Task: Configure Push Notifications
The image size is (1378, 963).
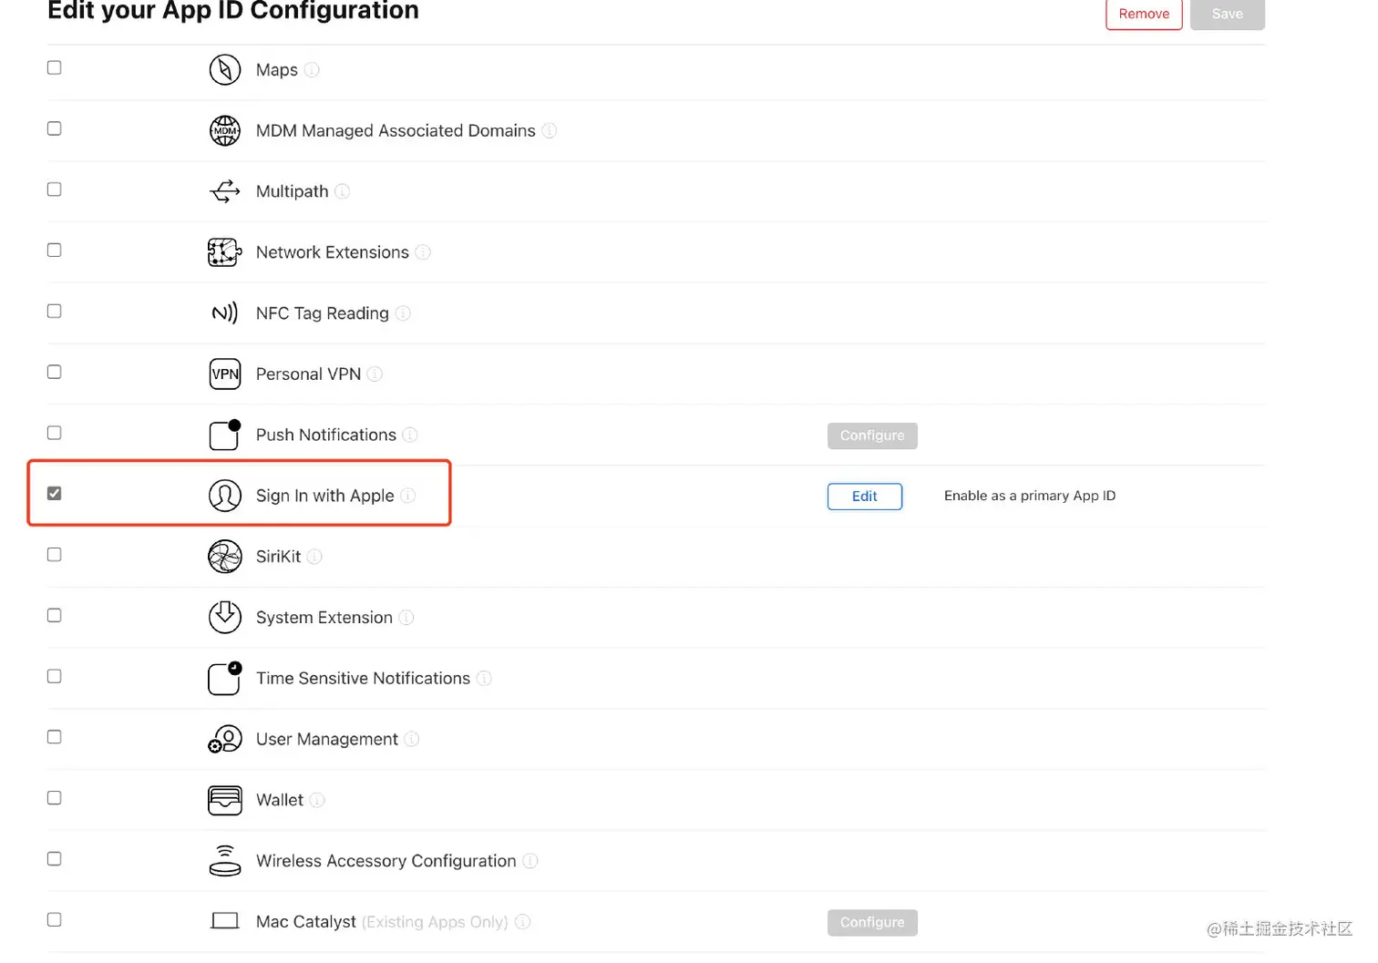Action: click(872, 435)
